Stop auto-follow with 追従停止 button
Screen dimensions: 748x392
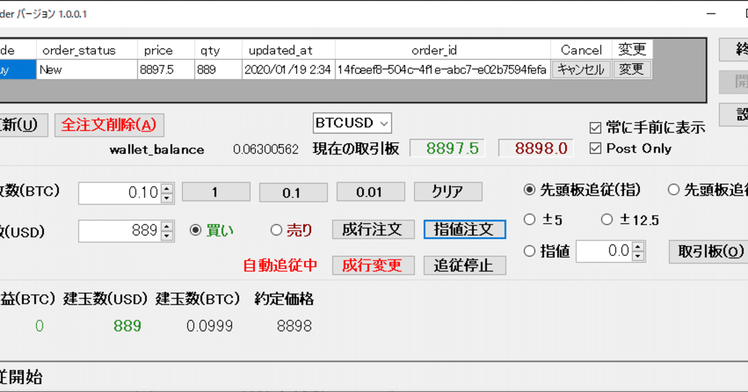[465, 265]
